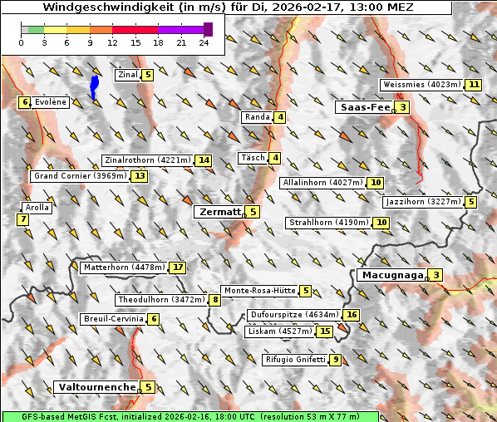The image size is (497, 422).
Task: Click the Saas-Fee location label
Action: point(365,107)
